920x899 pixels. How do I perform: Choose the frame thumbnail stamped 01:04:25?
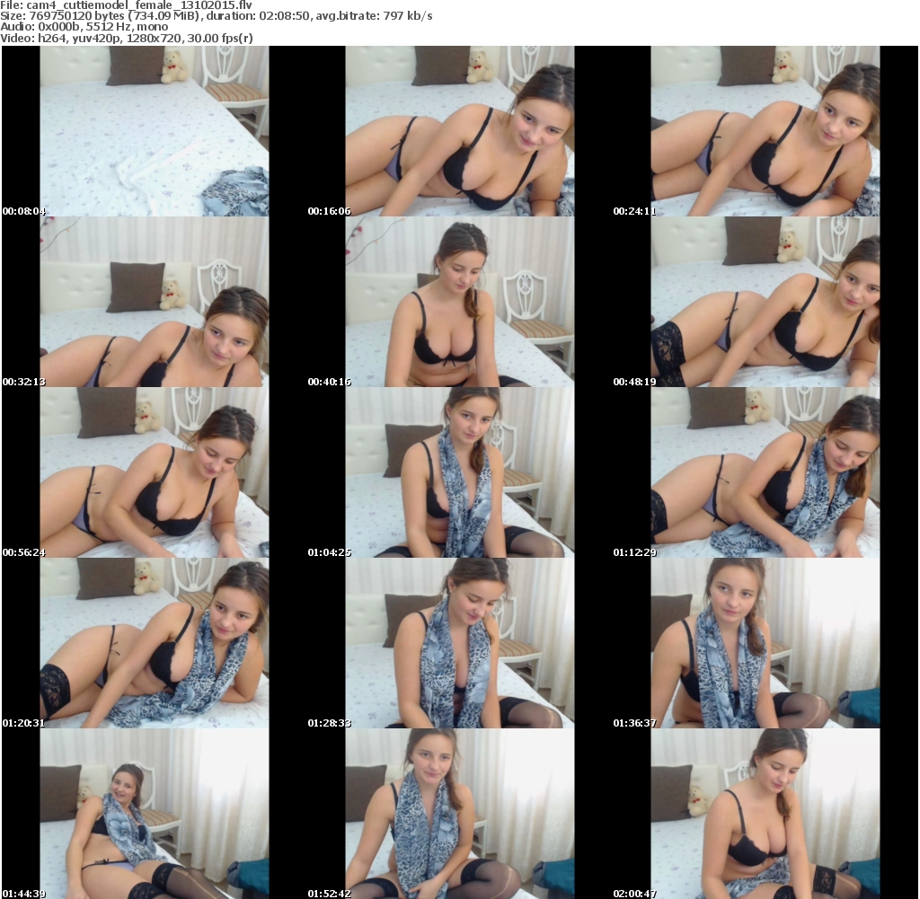pos(460,472)
